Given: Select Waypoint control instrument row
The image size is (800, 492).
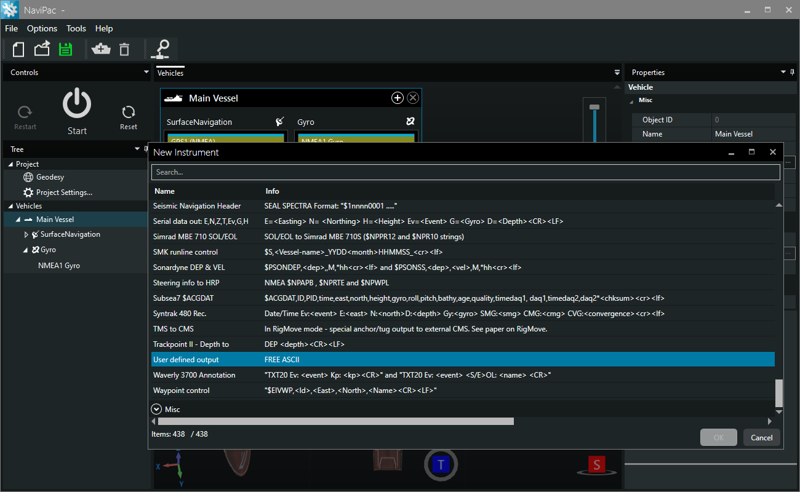Looking at the screenshot, I should [x=463, y=391].
